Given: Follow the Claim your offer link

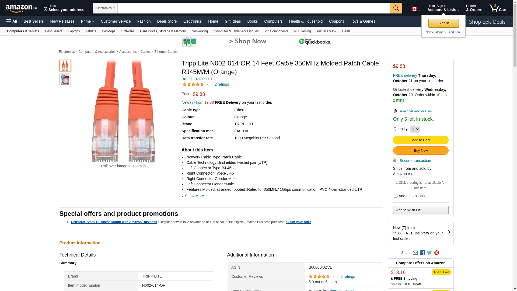Looking at the screenshot, I should click(x=298, y=222).
